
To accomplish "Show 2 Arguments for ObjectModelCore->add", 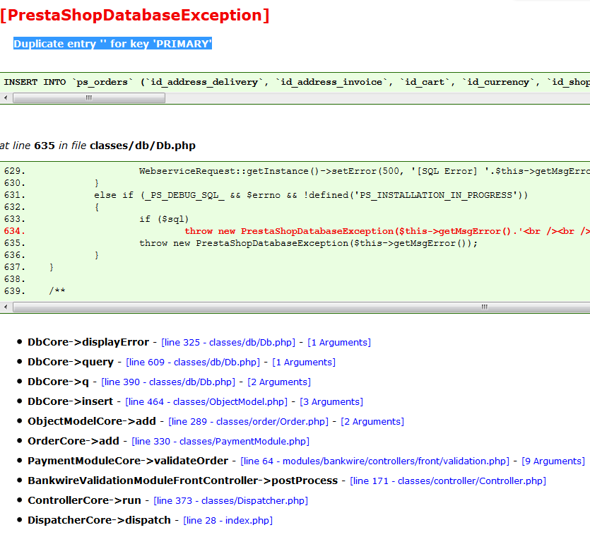I will click(x=372, y=422).
